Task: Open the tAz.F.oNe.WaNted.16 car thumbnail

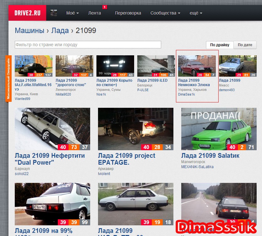Action: [x=34, y=66]
